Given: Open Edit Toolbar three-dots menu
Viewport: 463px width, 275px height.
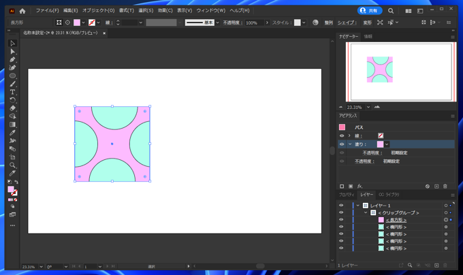Looking at the screenshot, I should pos(12,225).
